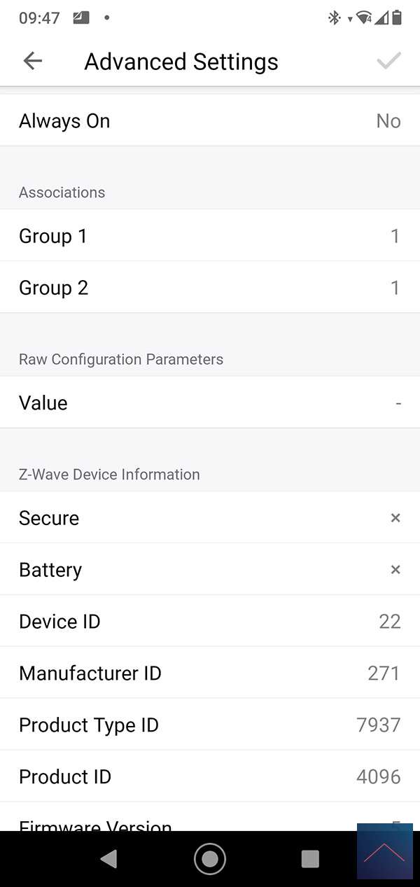Image resolution: width=420 pixels, height=887 pixels.
Task: Open the raw configuration Value row
Action: coord(210,403)
